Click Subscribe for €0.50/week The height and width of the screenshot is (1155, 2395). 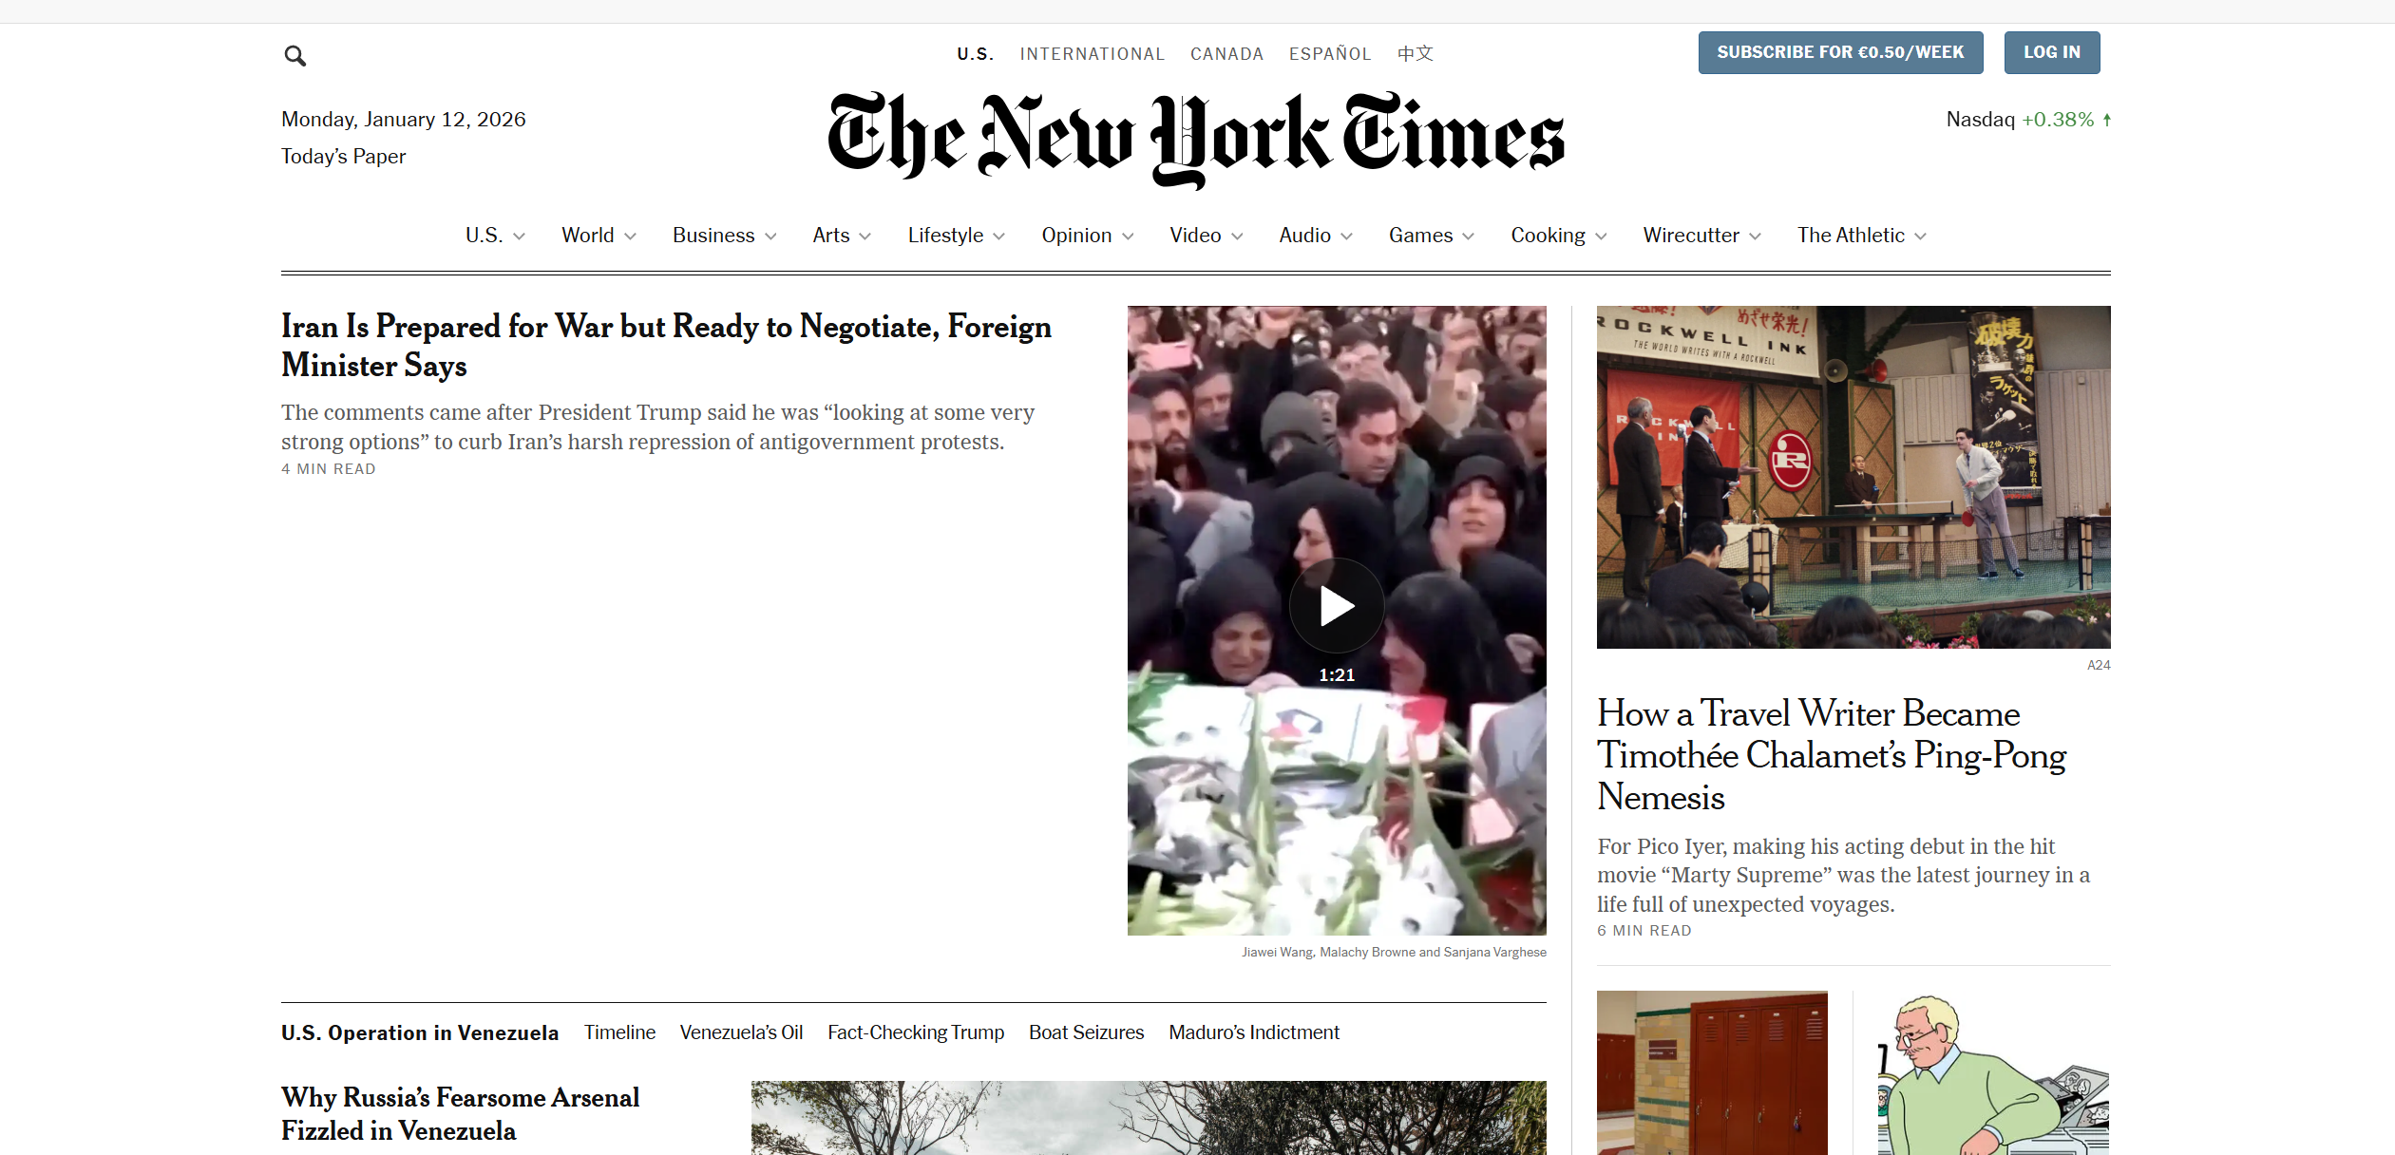pos(1840,52)
